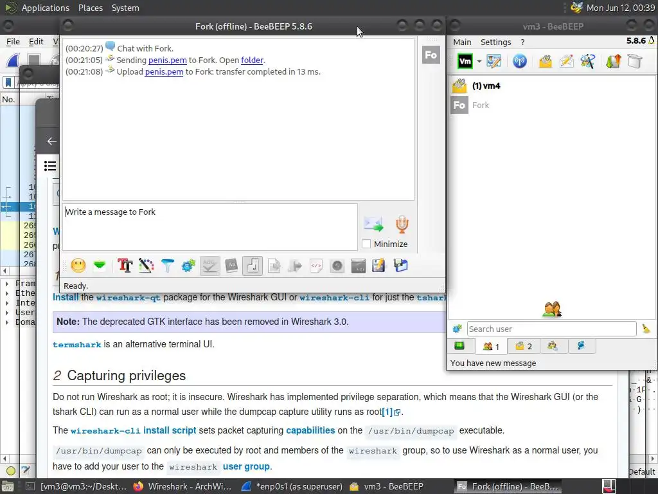Click the send file page icon
Image resolution: width=658 pixels, height=494 pixels.
(x=274, y=266)
